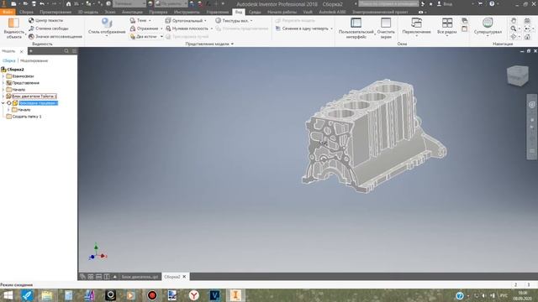Switch to the Управление ribbon tab
538x302 pixels.
click(218, 12)
